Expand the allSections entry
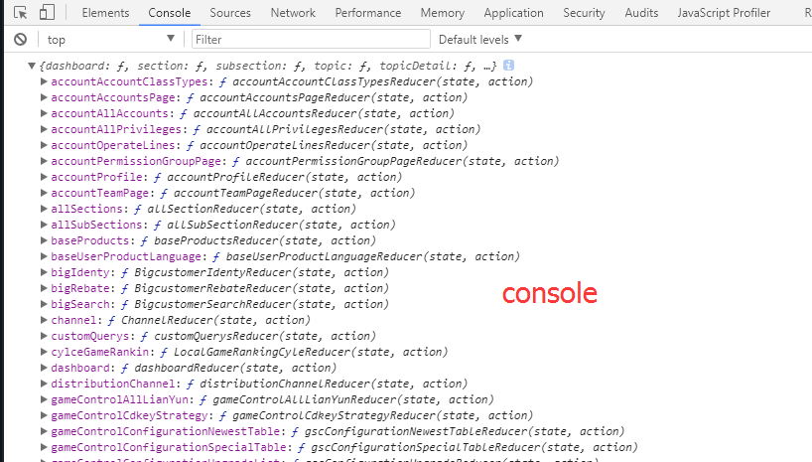Screen dimensions: 812x462 point(44,209)
